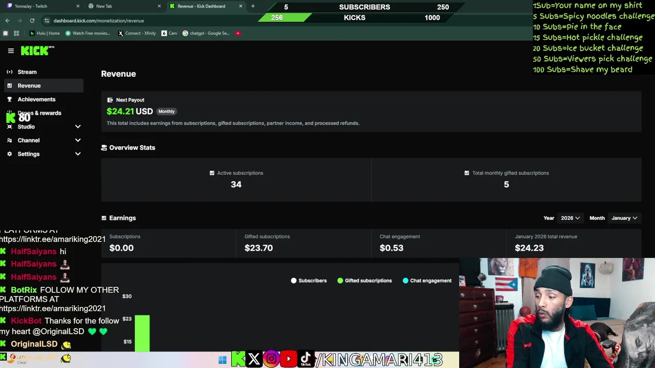
Task: Expand the Channel sidebar section
Action: click(x=78, y=141)
